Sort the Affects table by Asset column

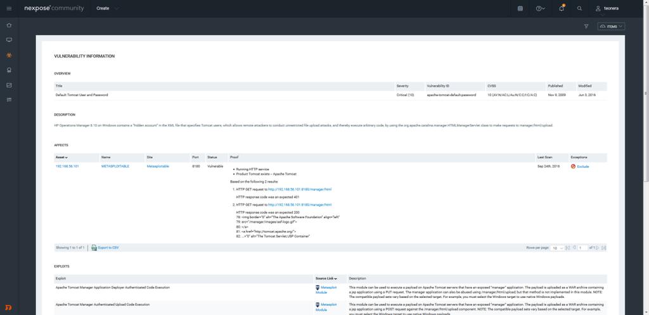(x=61, y=157)
